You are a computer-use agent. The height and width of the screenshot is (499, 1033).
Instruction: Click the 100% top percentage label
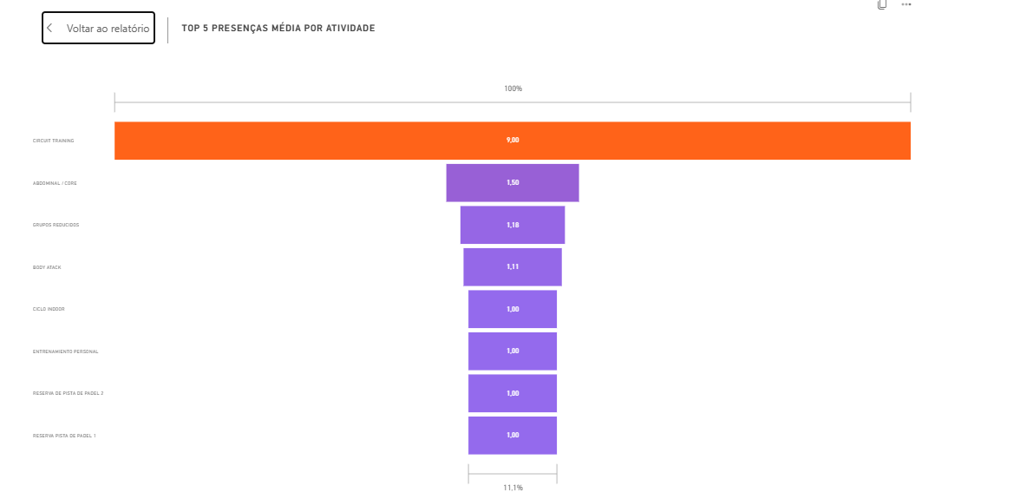tap(513, 89)
